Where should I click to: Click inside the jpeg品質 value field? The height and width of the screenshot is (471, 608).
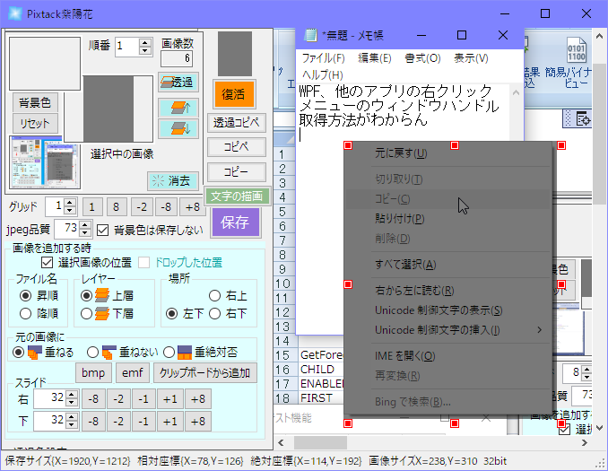tap(66, 229)
